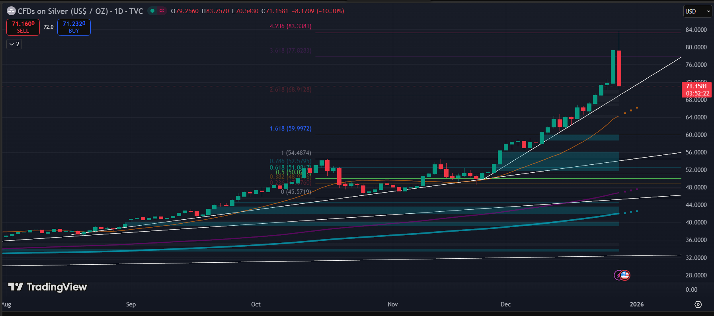Click the Sep label on time axis

pyautogui.click(x=131, y=304)
